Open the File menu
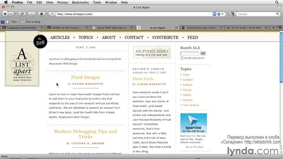The height and width of the screenshot is (159, 283). 30,2
